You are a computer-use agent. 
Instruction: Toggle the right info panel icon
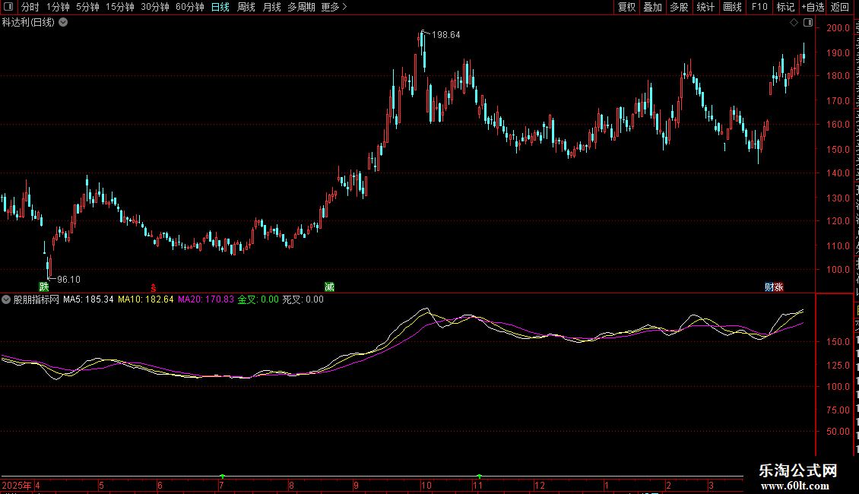coord(807,23)
